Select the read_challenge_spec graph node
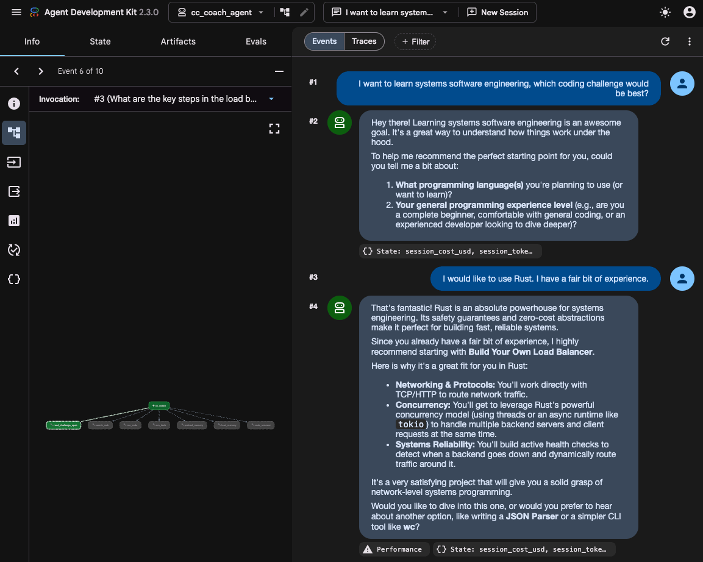 pyautogui.click(x=63, y=425)
